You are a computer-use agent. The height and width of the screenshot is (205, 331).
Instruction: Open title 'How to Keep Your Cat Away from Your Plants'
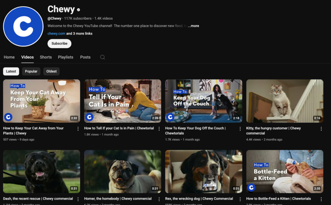33,131
